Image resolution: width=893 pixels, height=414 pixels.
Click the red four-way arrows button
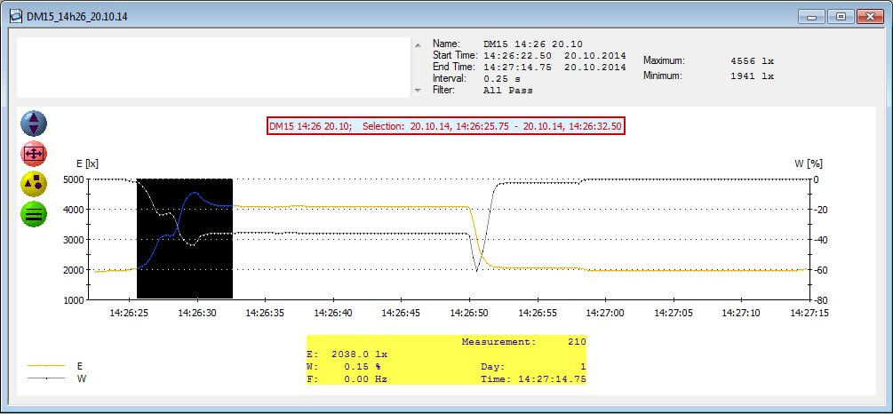[x=33, y=154]
